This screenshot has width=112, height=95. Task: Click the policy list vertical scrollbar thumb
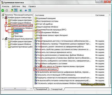(109, 57)
